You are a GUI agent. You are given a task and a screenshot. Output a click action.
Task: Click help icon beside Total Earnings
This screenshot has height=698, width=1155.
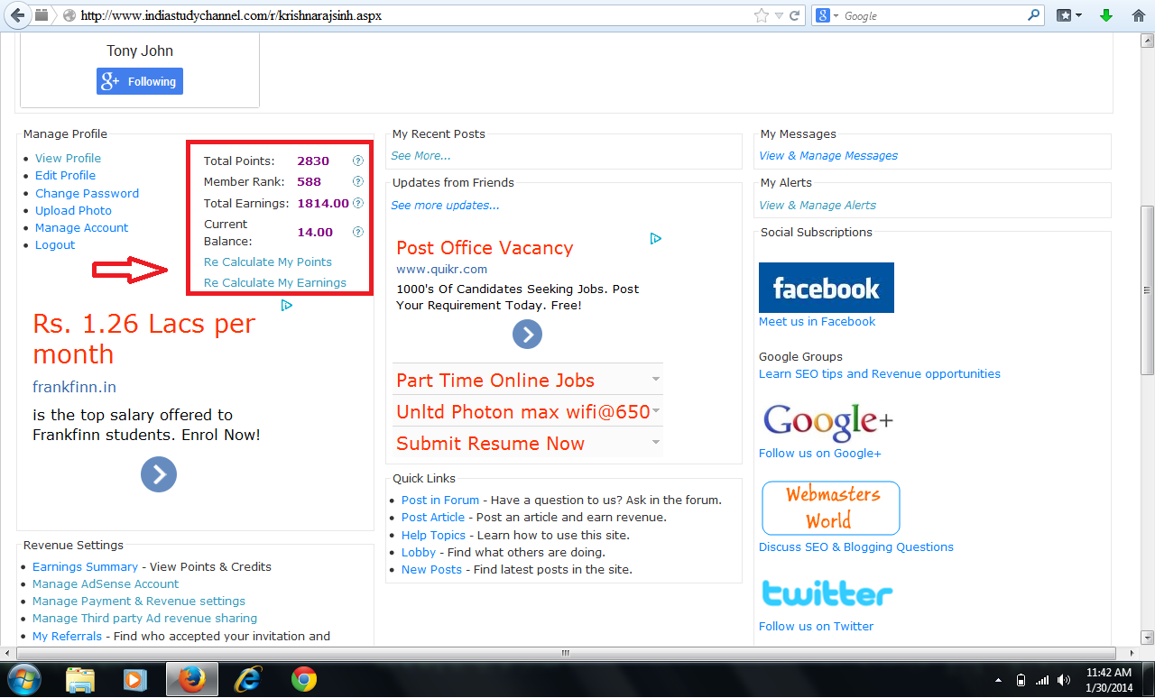pos(357,203)
